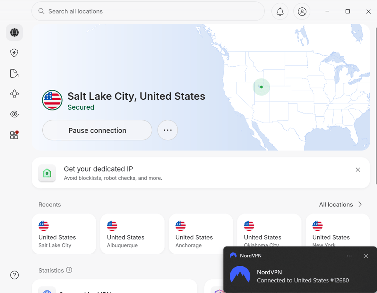
Task: Maximize the NordVPN window
Action: pos(348,11)
